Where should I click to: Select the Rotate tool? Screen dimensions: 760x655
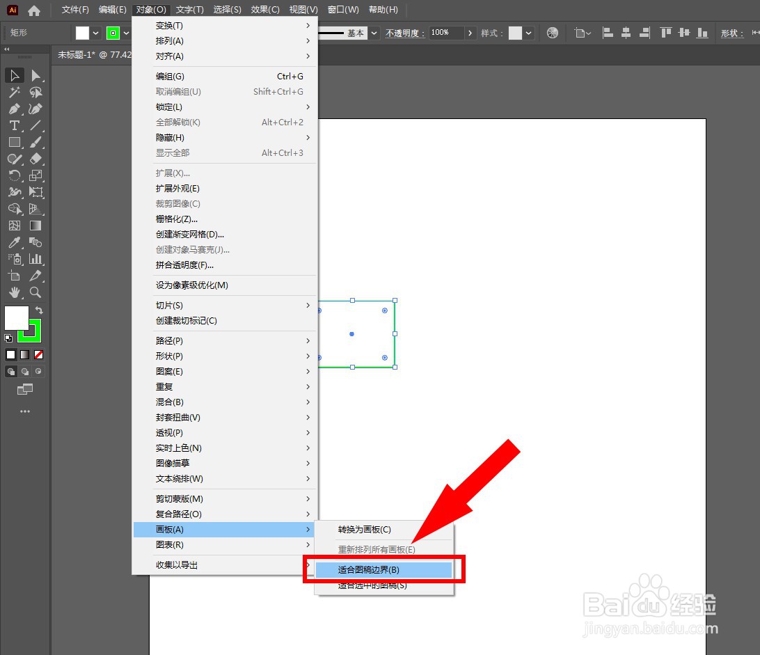(15, 175)
